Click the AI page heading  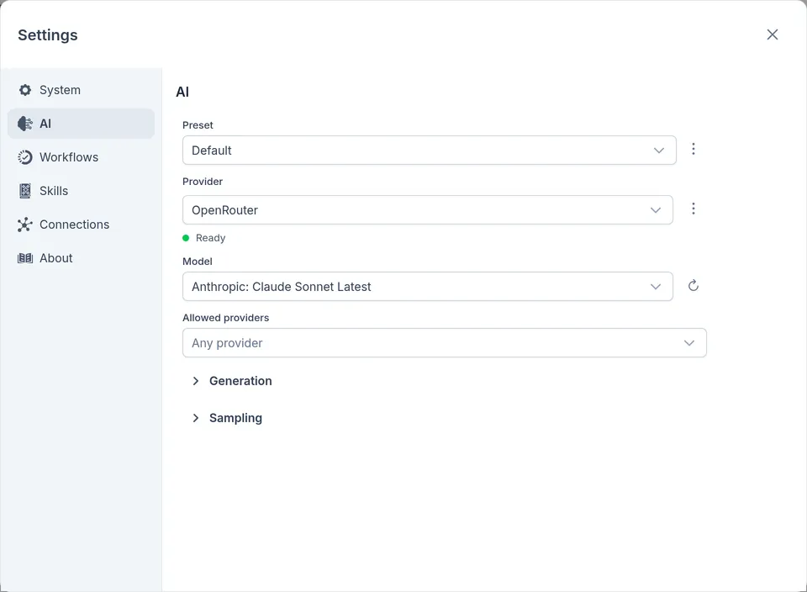point(182,92)
